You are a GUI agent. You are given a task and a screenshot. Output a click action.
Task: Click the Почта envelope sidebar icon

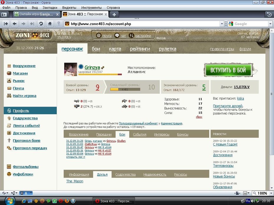(x=9, y=88)
